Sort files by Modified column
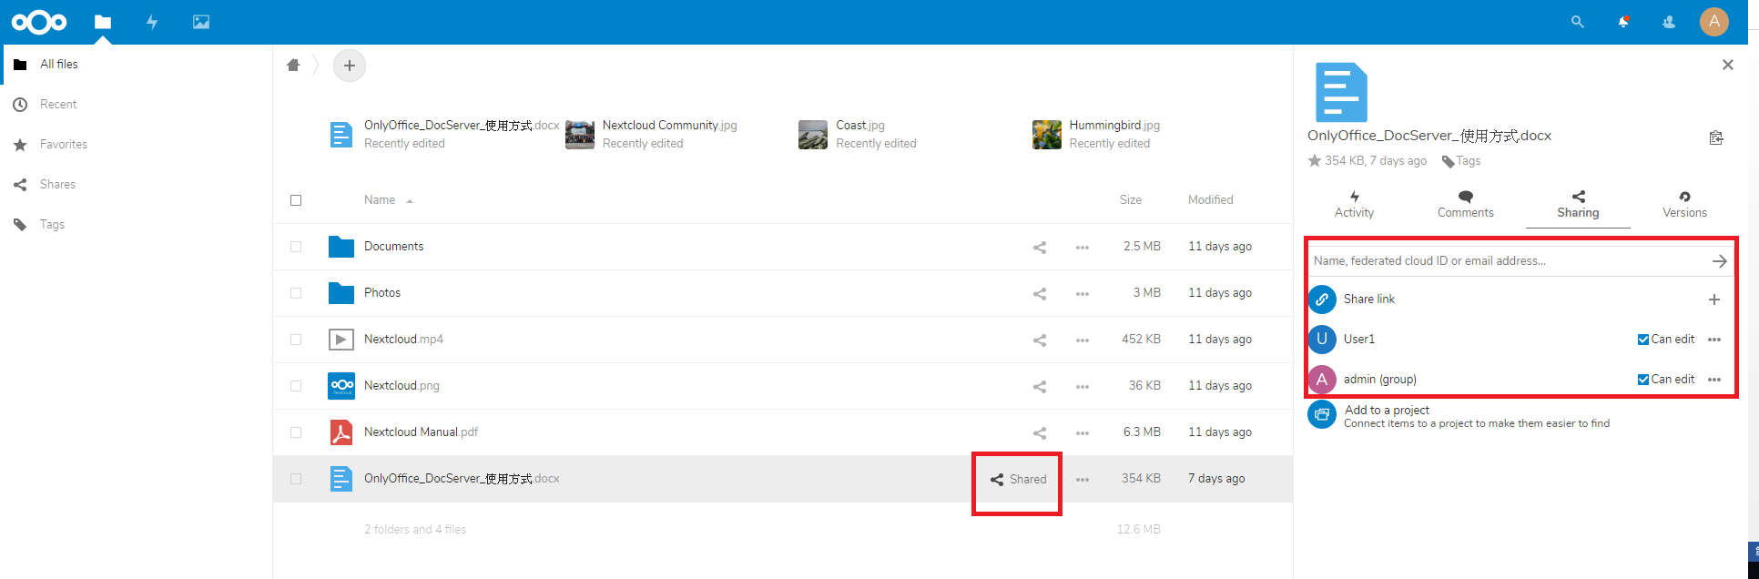1759x579 pixels. coord(1211,200)
